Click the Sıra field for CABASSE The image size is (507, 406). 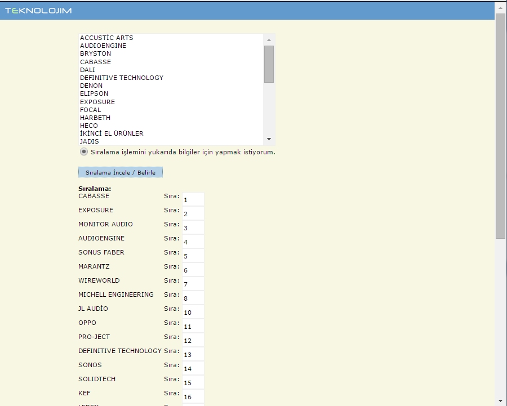[x=193, y=199]
